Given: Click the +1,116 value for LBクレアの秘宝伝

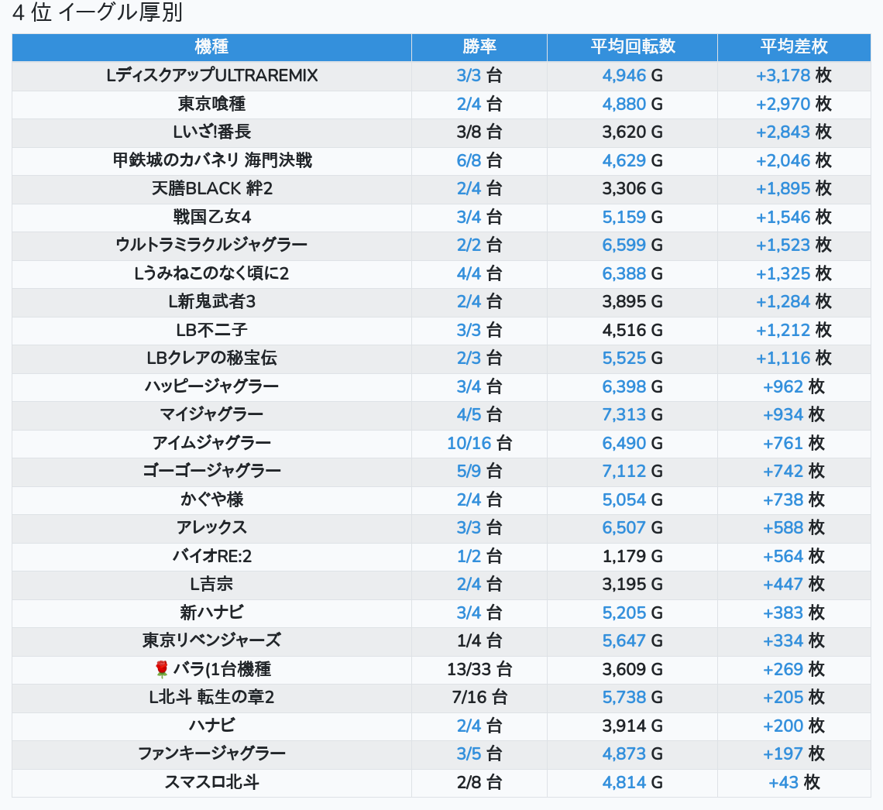Looking at the screenshot, I should tap(782, 359).
